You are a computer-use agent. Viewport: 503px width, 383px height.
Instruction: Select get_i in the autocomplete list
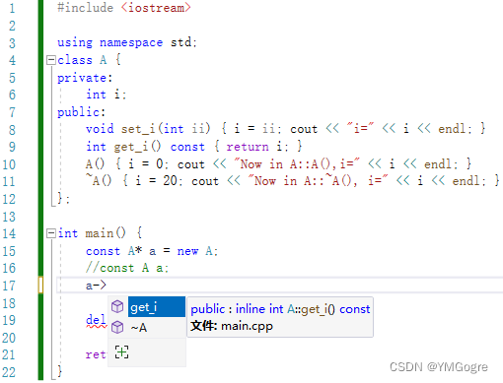tap(157, 307)
